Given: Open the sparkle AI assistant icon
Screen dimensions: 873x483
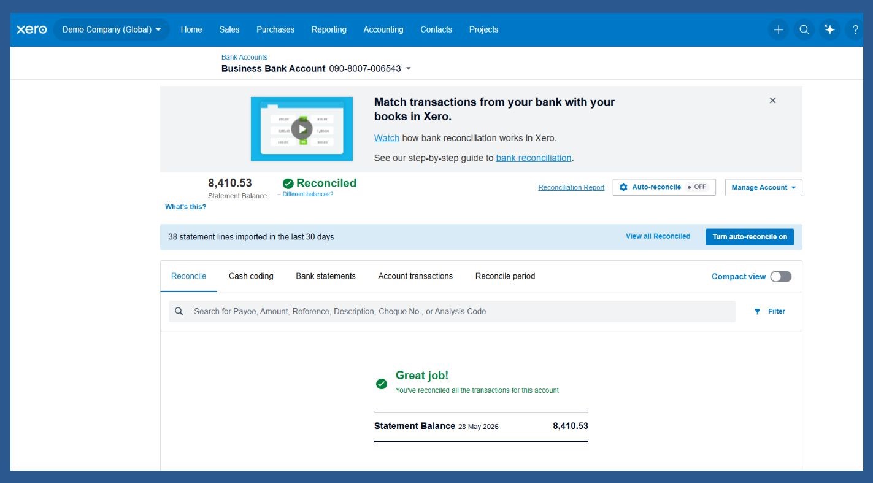Looking at the screenshot, I should pyautogui.click(x=829, y=29).
